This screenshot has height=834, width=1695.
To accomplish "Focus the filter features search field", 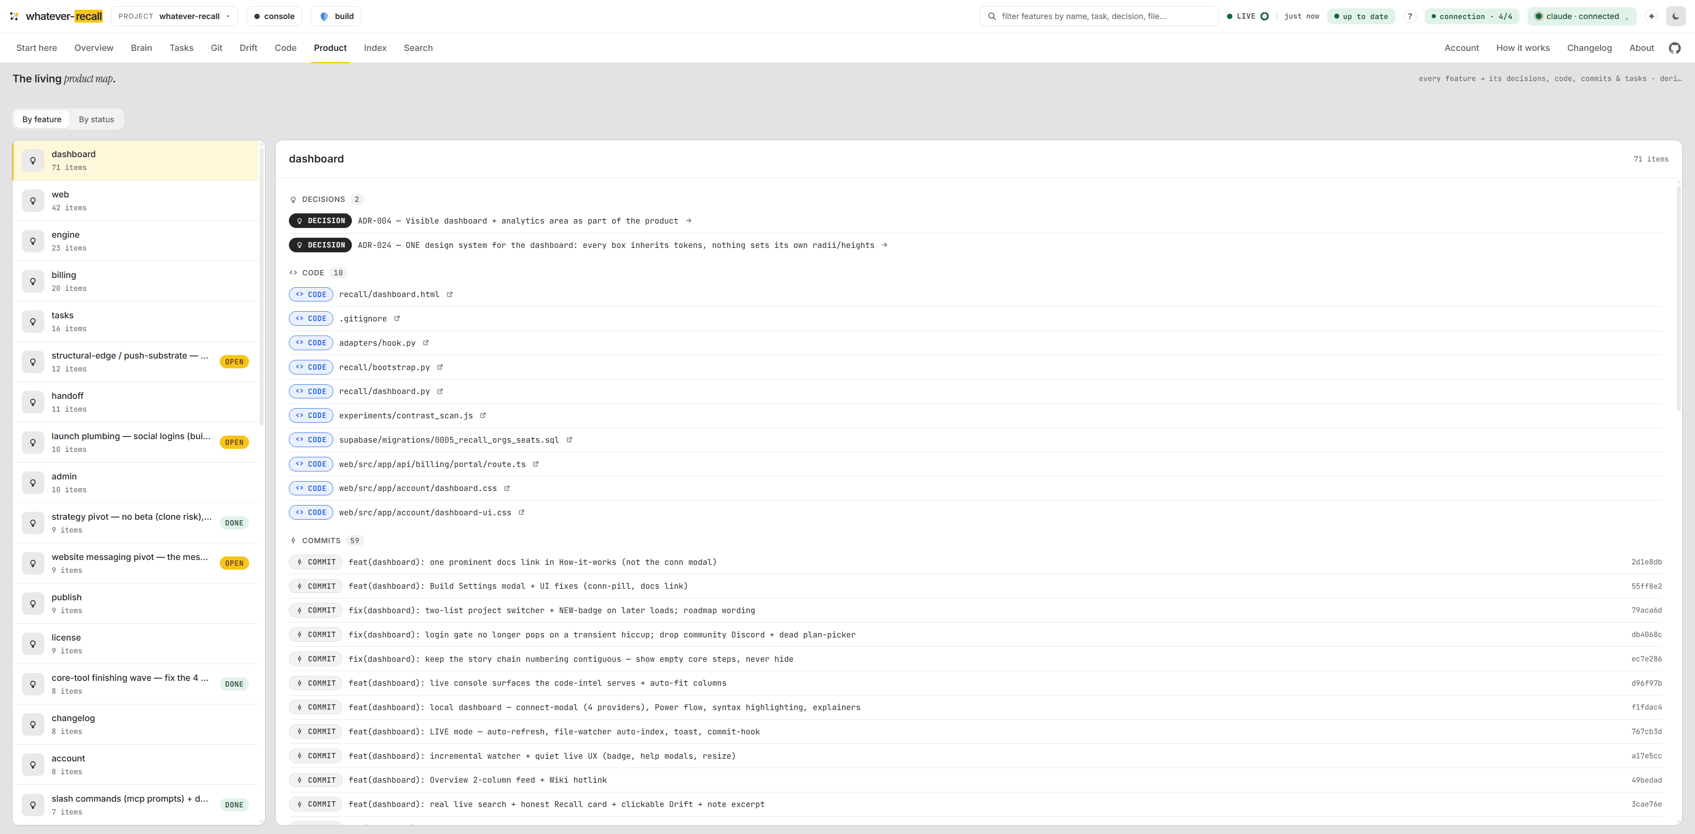I will [x=1099, y=16].
